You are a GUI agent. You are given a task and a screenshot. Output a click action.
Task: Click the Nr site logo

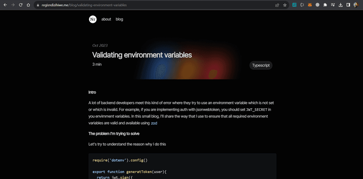coord(93,19)
